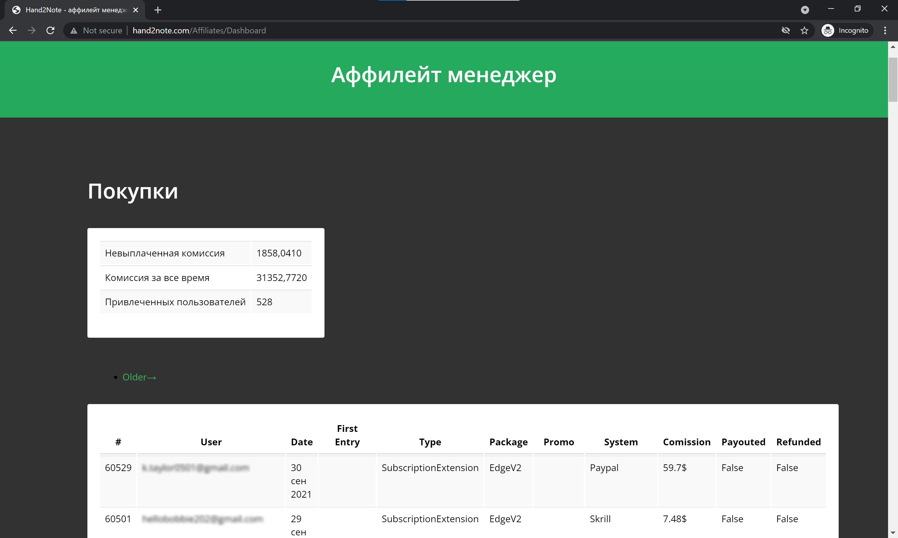Click the System column header
898x538 pixels.
[621, 442]
